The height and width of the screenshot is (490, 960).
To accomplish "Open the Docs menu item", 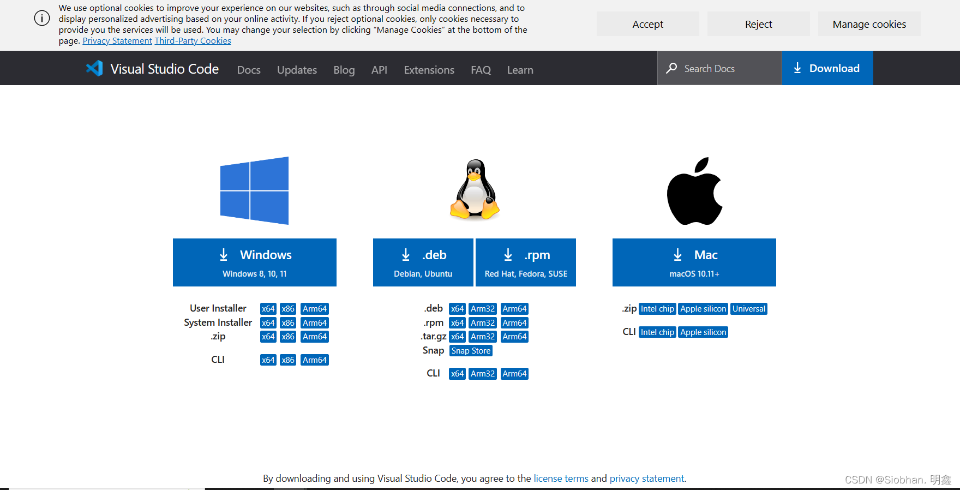I will click(x=249, y=70).
